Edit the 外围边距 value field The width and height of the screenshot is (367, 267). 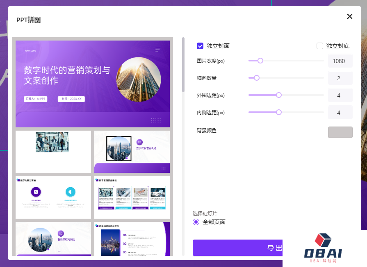(x=340, y=95)
